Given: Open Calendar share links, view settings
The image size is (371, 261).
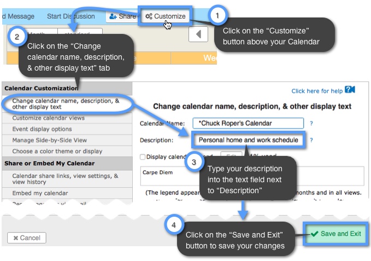Looking at the screenshot, I should tap(67, 179).
